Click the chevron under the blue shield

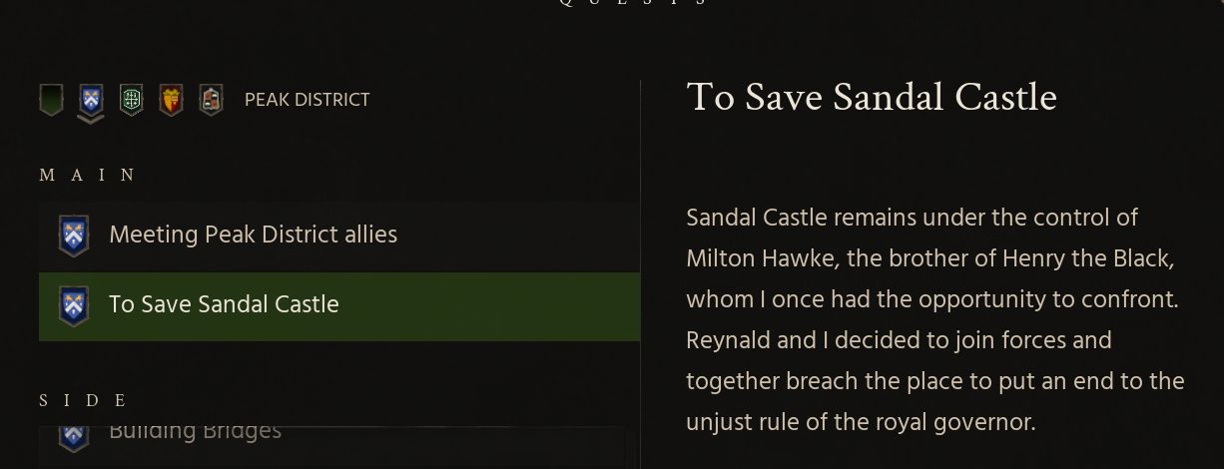(x=91, y=120)
